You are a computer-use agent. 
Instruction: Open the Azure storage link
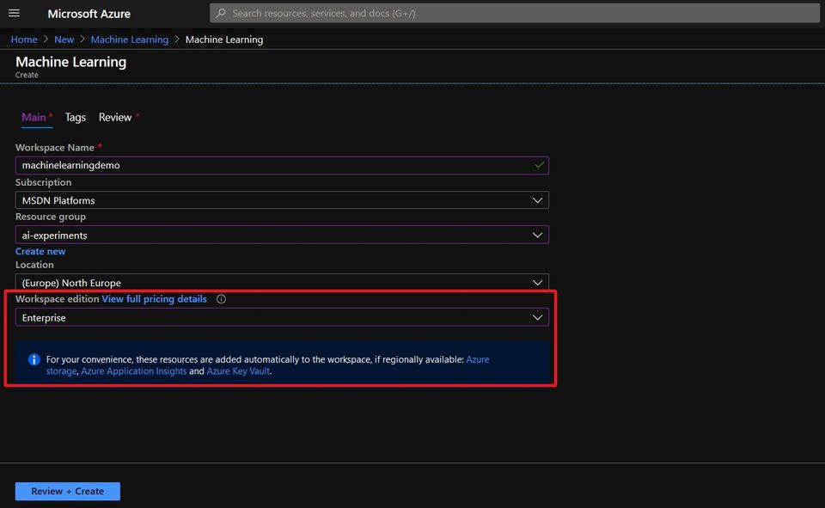click(478, 359)
